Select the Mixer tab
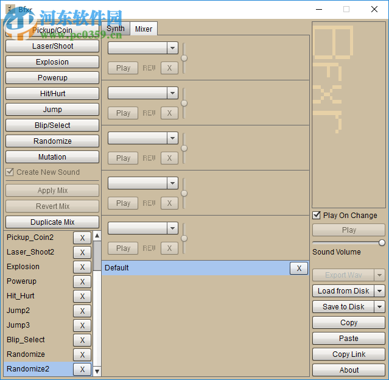389x380 pixels. point(144,29)
